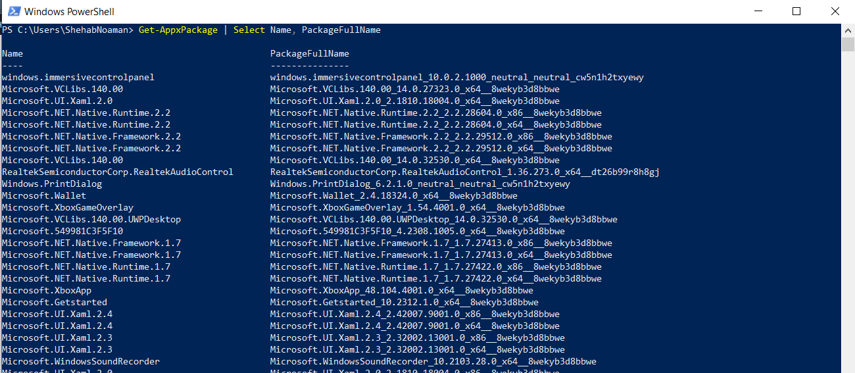Select NET.Native.Framework.2.2_2.2.29512.0_x86 full name
Image resolution: width=855 pixels, height=373 pixels.
coord(441,137)
